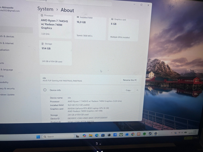The height and width of the screenshot is (152, 203).
Task: Open the taskbar Search box
Action: coord(58,136)
